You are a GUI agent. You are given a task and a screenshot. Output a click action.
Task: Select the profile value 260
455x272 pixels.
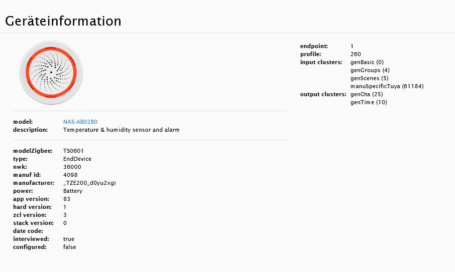[x=356, y=55]
